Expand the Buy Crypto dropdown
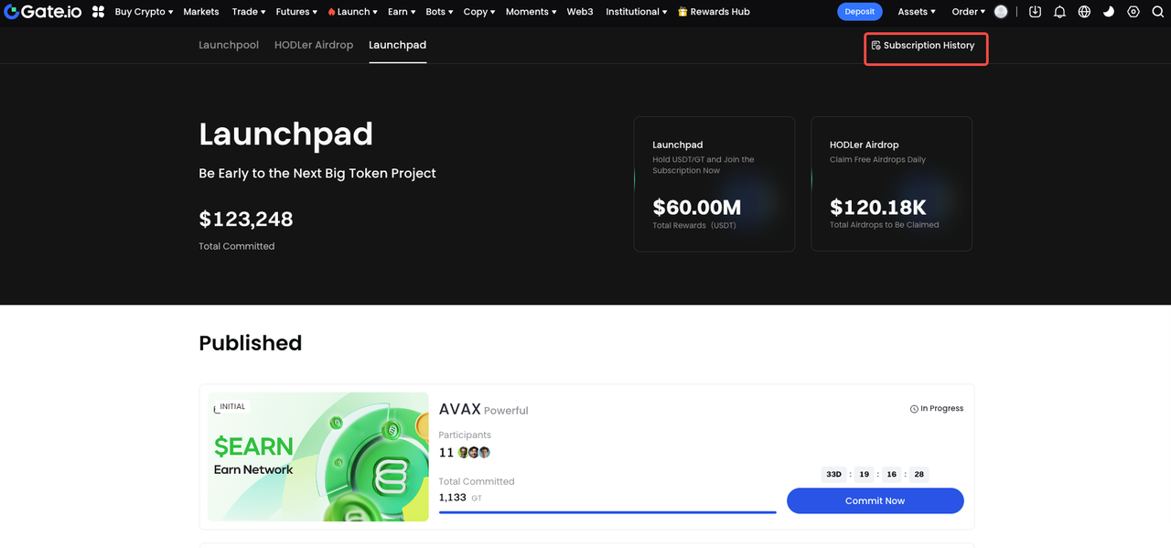 144,12
